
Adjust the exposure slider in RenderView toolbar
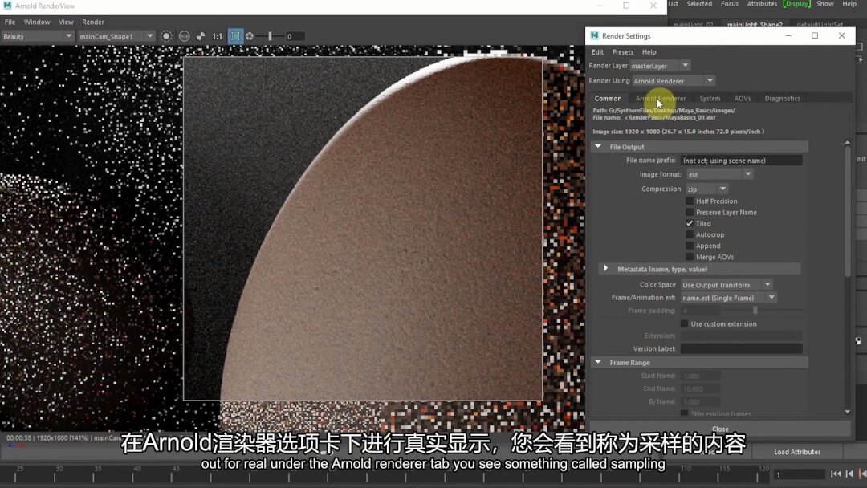tap(270, 36)
